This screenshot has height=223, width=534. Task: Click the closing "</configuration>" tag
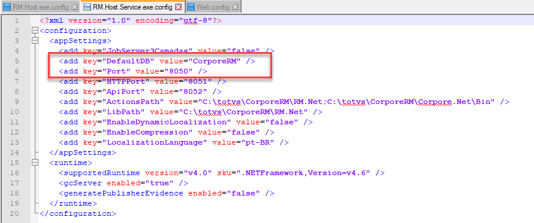tap(78, 214)
